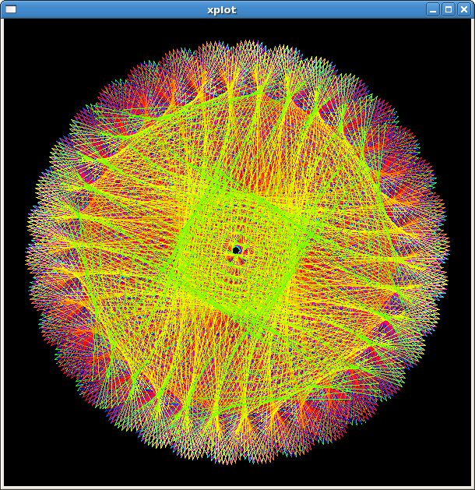Minimize the xplot window
The image size is (475, 490).
coord(433,9)
